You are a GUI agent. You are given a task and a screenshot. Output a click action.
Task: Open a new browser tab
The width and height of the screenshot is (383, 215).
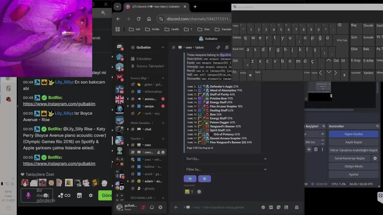point(195,7)
